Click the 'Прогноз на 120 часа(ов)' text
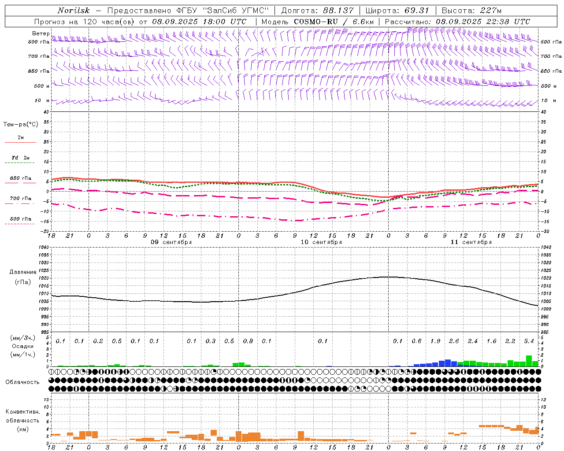This screenshot has height=451, width=564. 85,22
